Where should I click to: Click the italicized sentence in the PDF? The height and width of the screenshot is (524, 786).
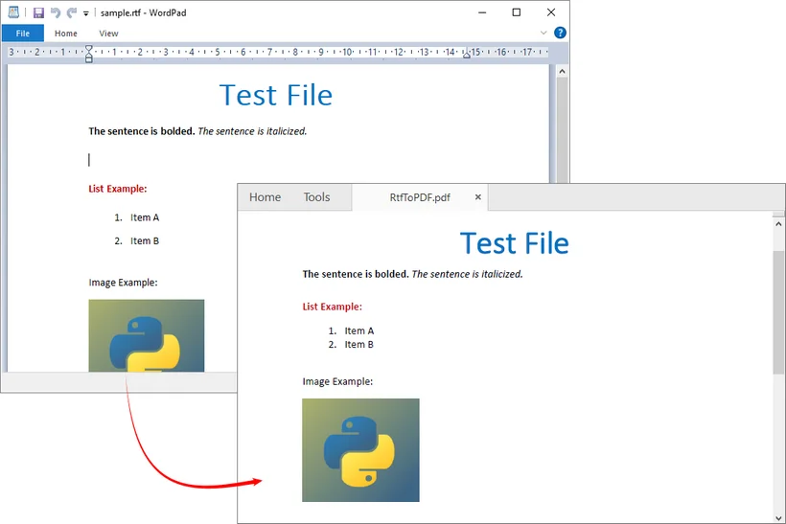point(467,274)
